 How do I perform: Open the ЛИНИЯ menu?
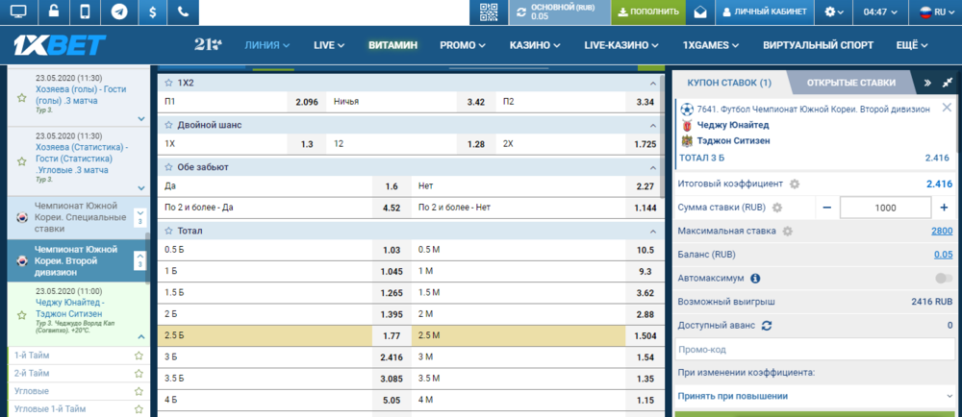(266, 45)
